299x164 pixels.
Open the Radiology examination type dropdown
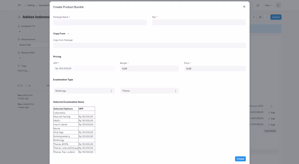tap(84, 91)
